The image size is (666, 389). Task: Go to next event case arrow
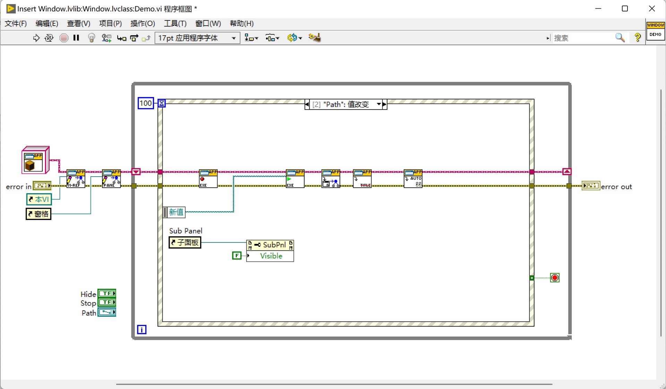point(384,104)
